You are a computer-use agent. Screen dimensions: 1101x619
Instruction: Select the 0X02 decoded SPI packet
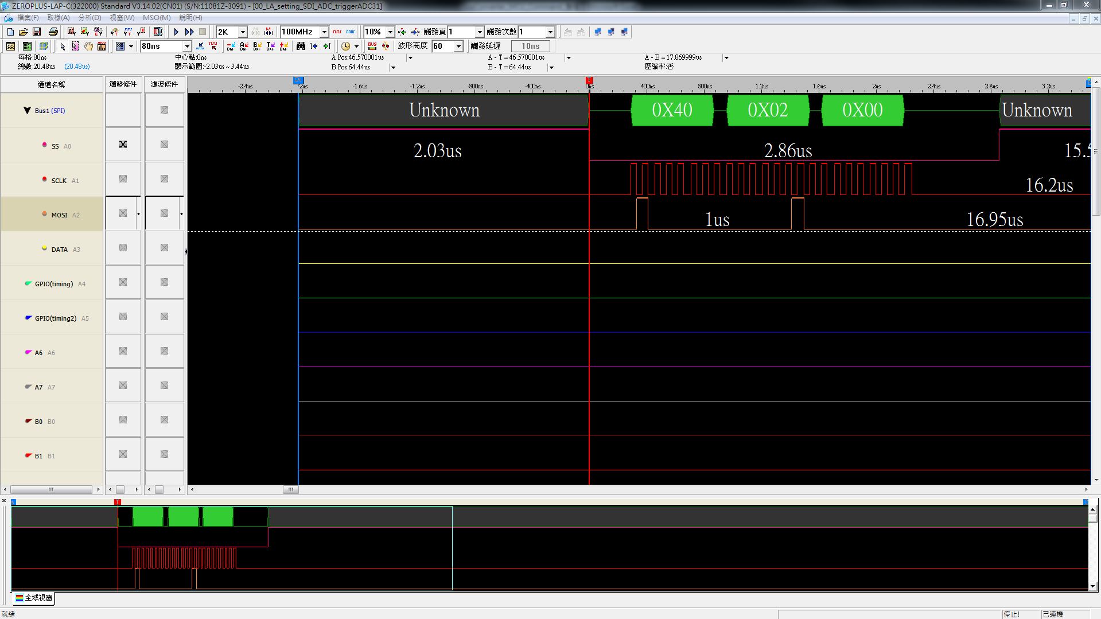click(768, 110)
